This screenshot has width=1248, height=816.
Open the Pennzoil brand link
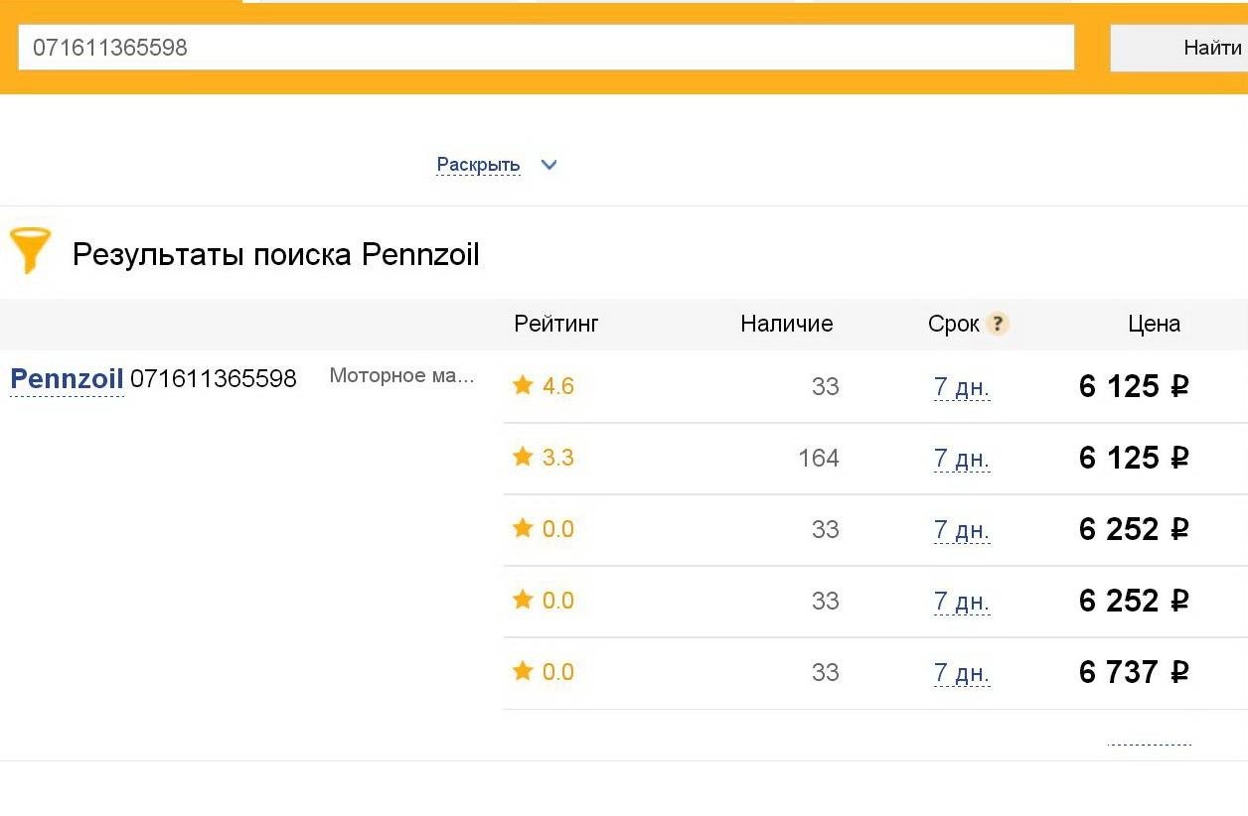point(67,378)
